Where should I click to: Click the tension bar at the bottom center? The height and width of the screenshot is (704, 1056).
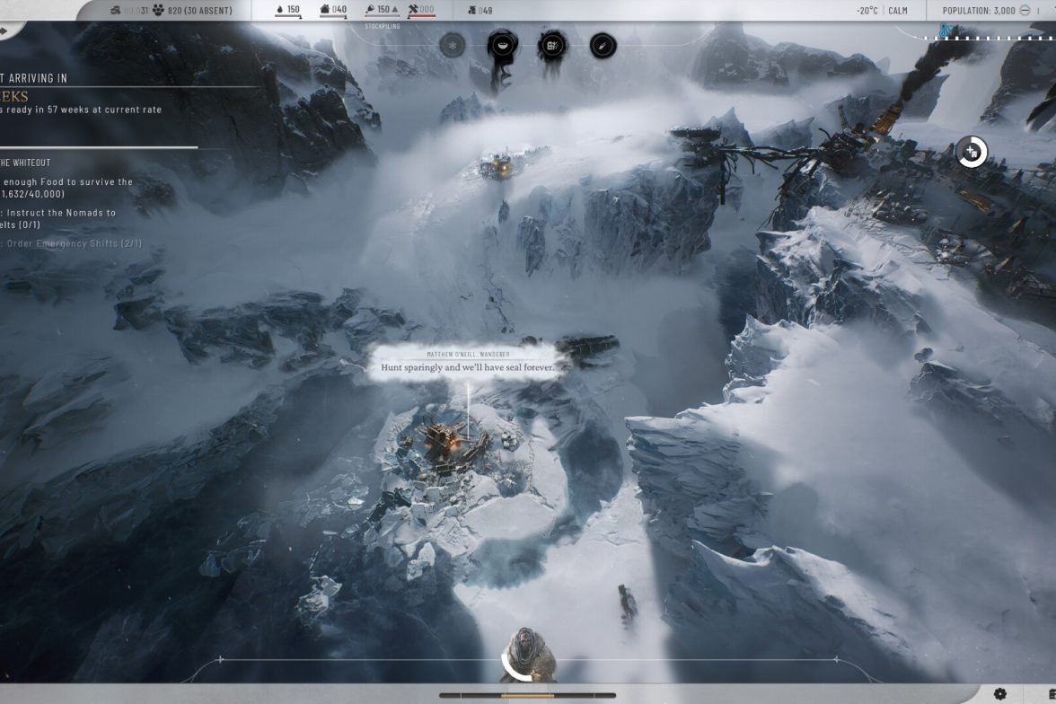[527, 695]
